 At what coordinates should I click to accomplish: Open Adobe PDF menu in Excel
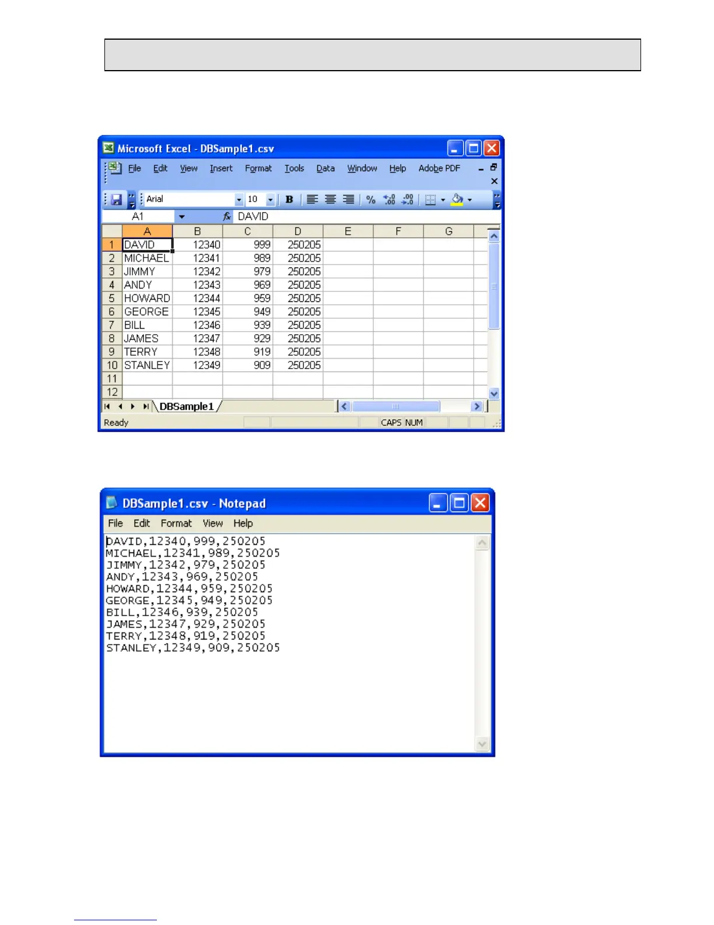[439, 168]
